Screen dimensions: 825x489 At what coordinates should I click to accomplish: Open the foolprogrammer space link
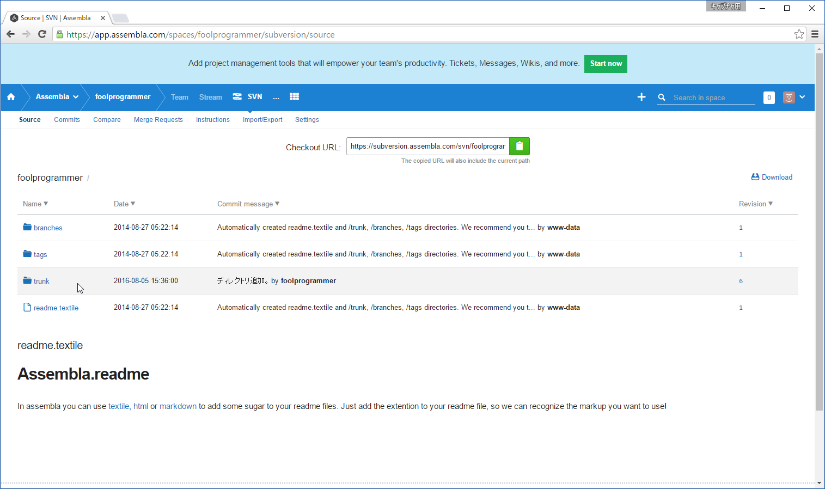(123, 97)
